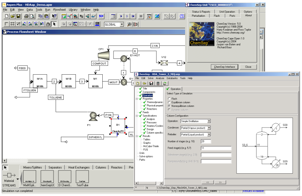Open the Flowsheet menu
This screenshot has height=196, width=302.
pos(59,10)
